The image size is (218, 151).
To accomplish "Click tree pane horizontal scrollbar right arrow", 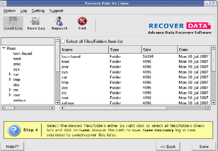I will (52, 108).
